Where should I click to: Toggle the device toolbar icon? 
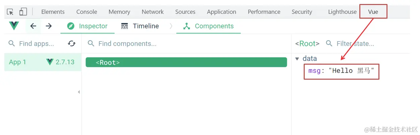(x=23, y=12)
